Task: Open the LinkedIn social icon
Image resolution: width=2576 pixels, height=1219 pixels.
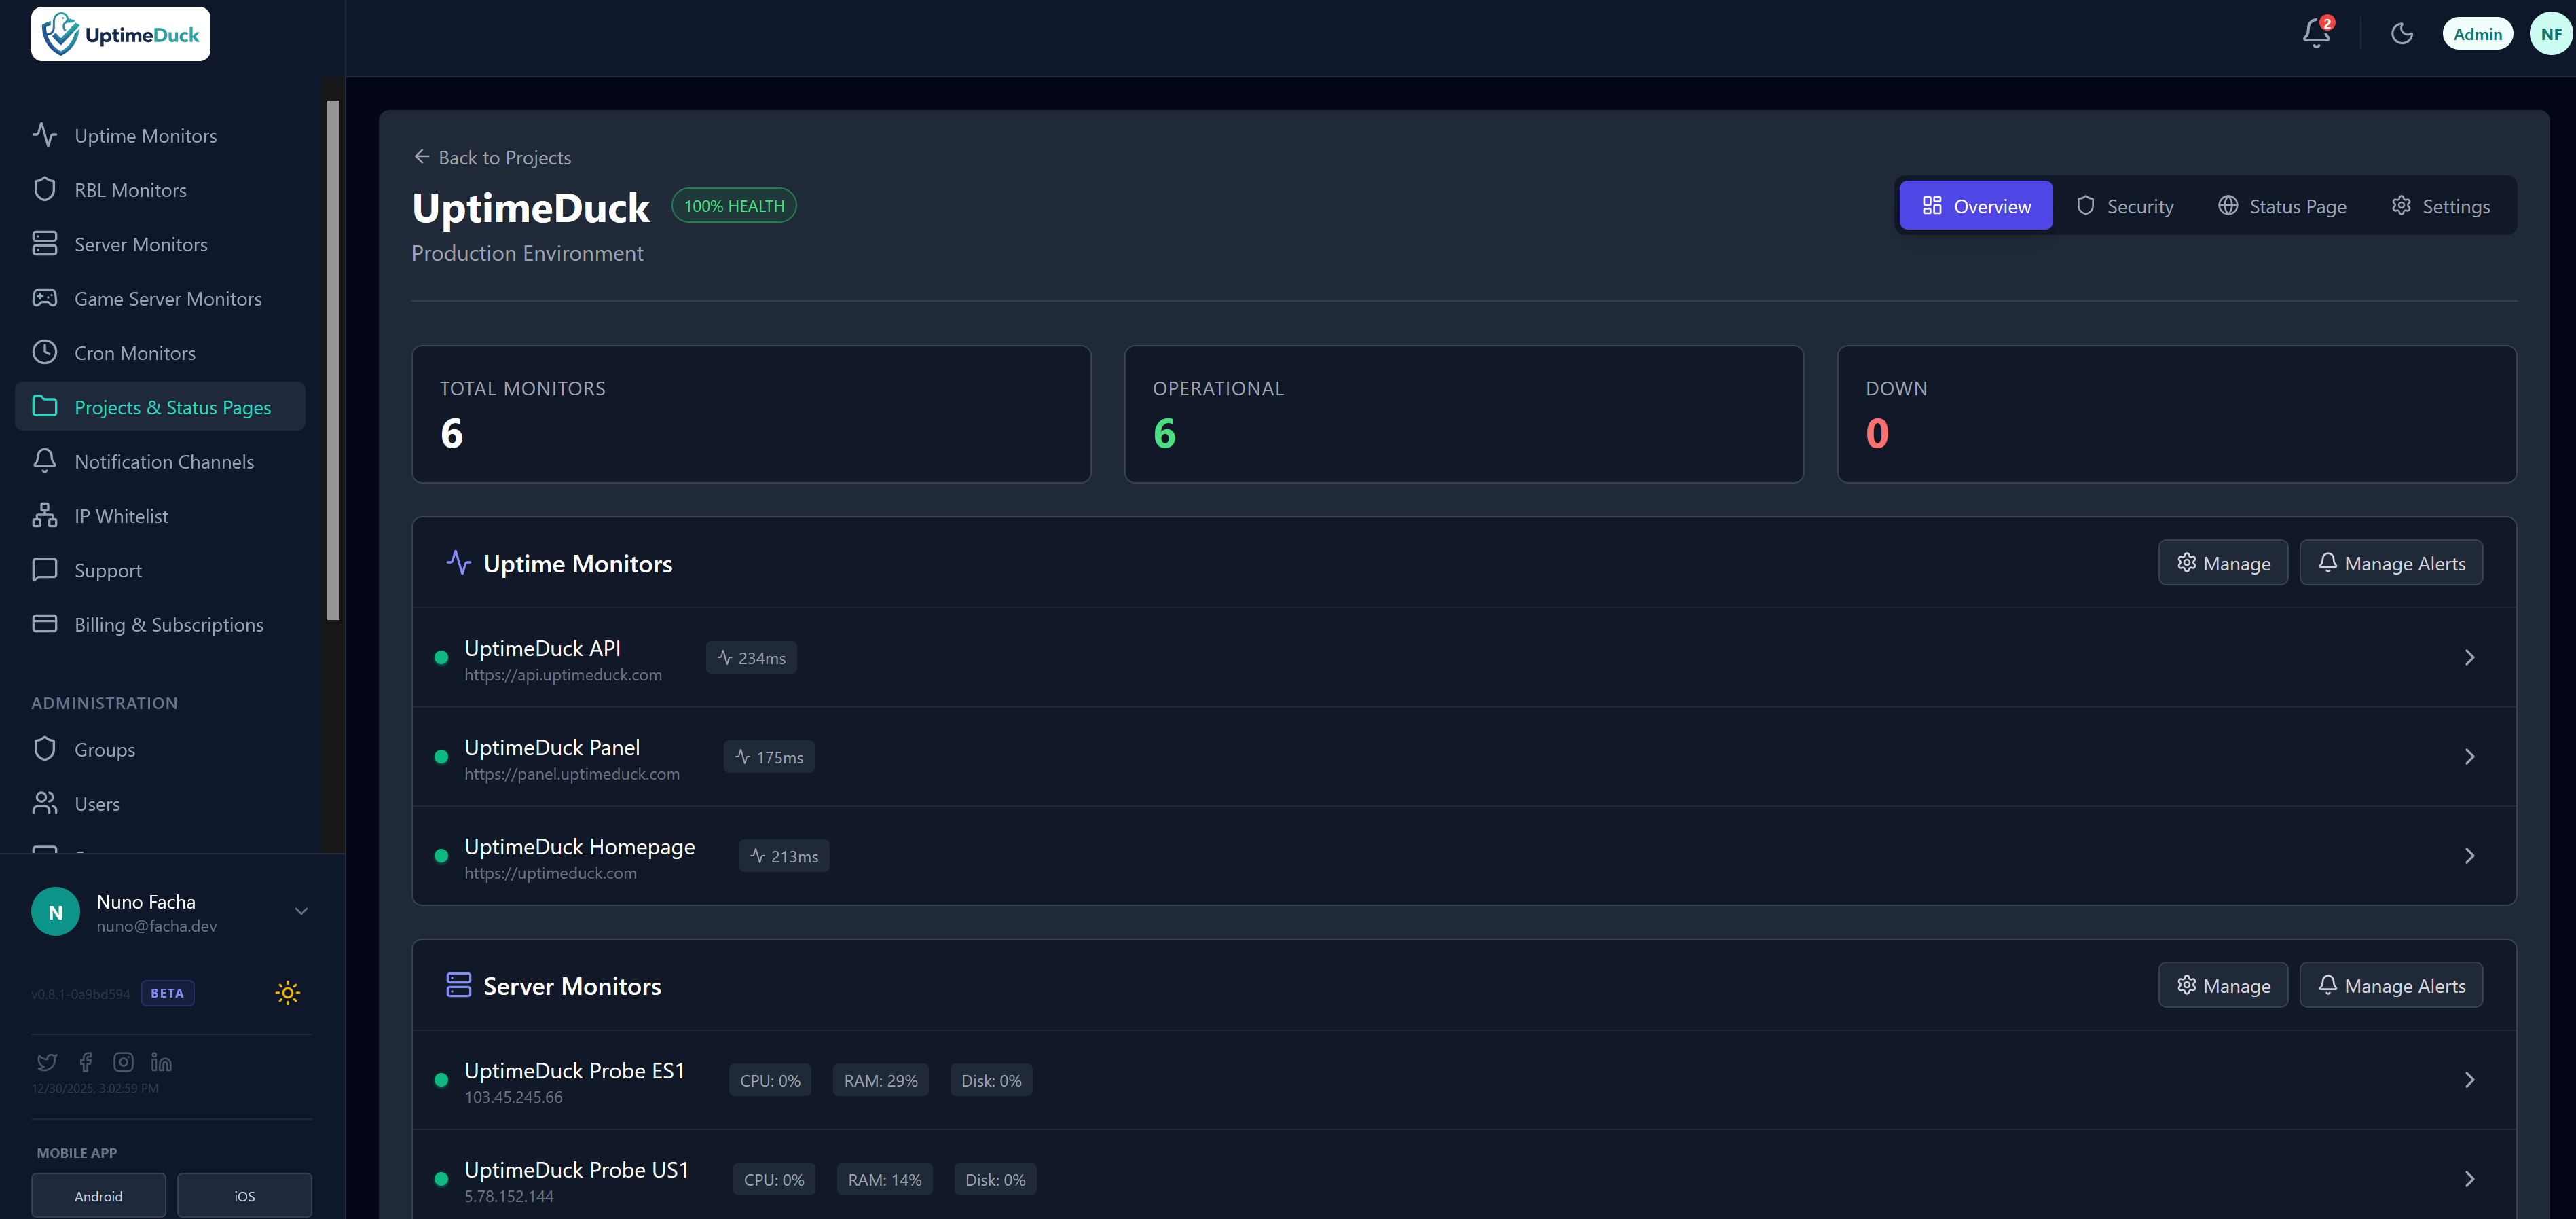Action: tap(161, 1062)
